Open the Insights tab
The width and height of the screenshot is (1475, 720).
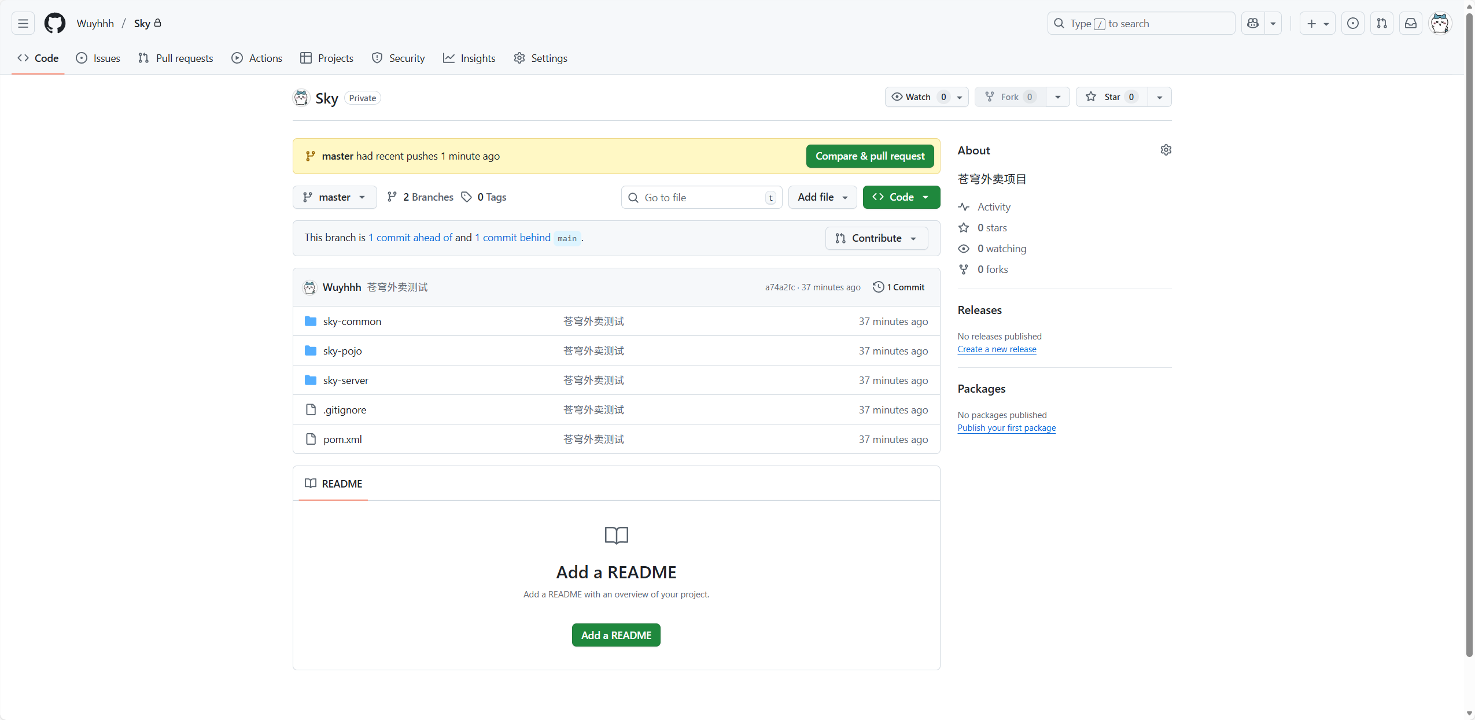pyautogui.click(x=469, y=58)
